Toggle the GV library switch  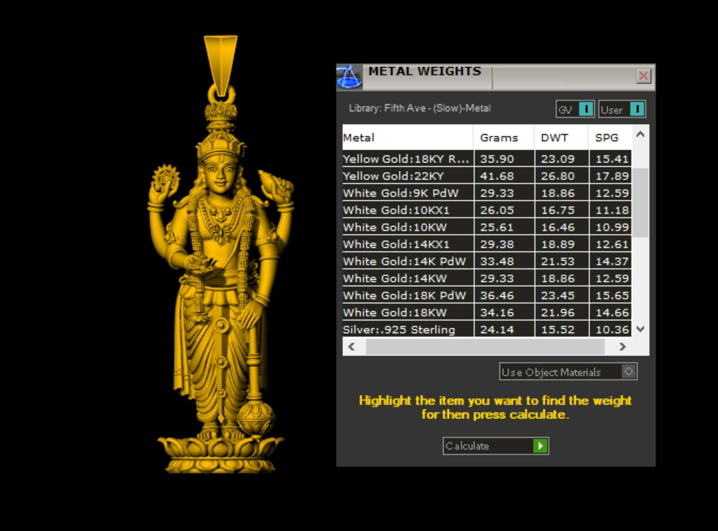pos(586,109)
